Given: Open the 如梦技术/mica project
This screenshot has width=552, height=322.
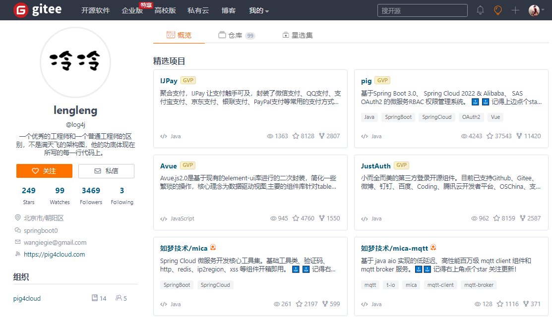Looking at the screenshot, I should click(184, 248).
